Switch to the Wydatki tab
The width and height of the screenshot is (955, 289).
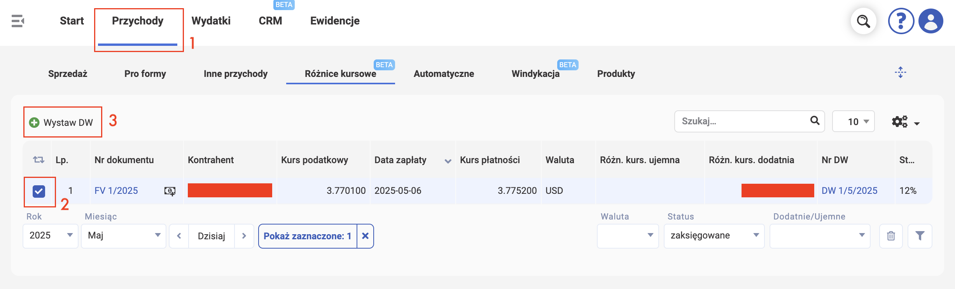click(211, 21)
